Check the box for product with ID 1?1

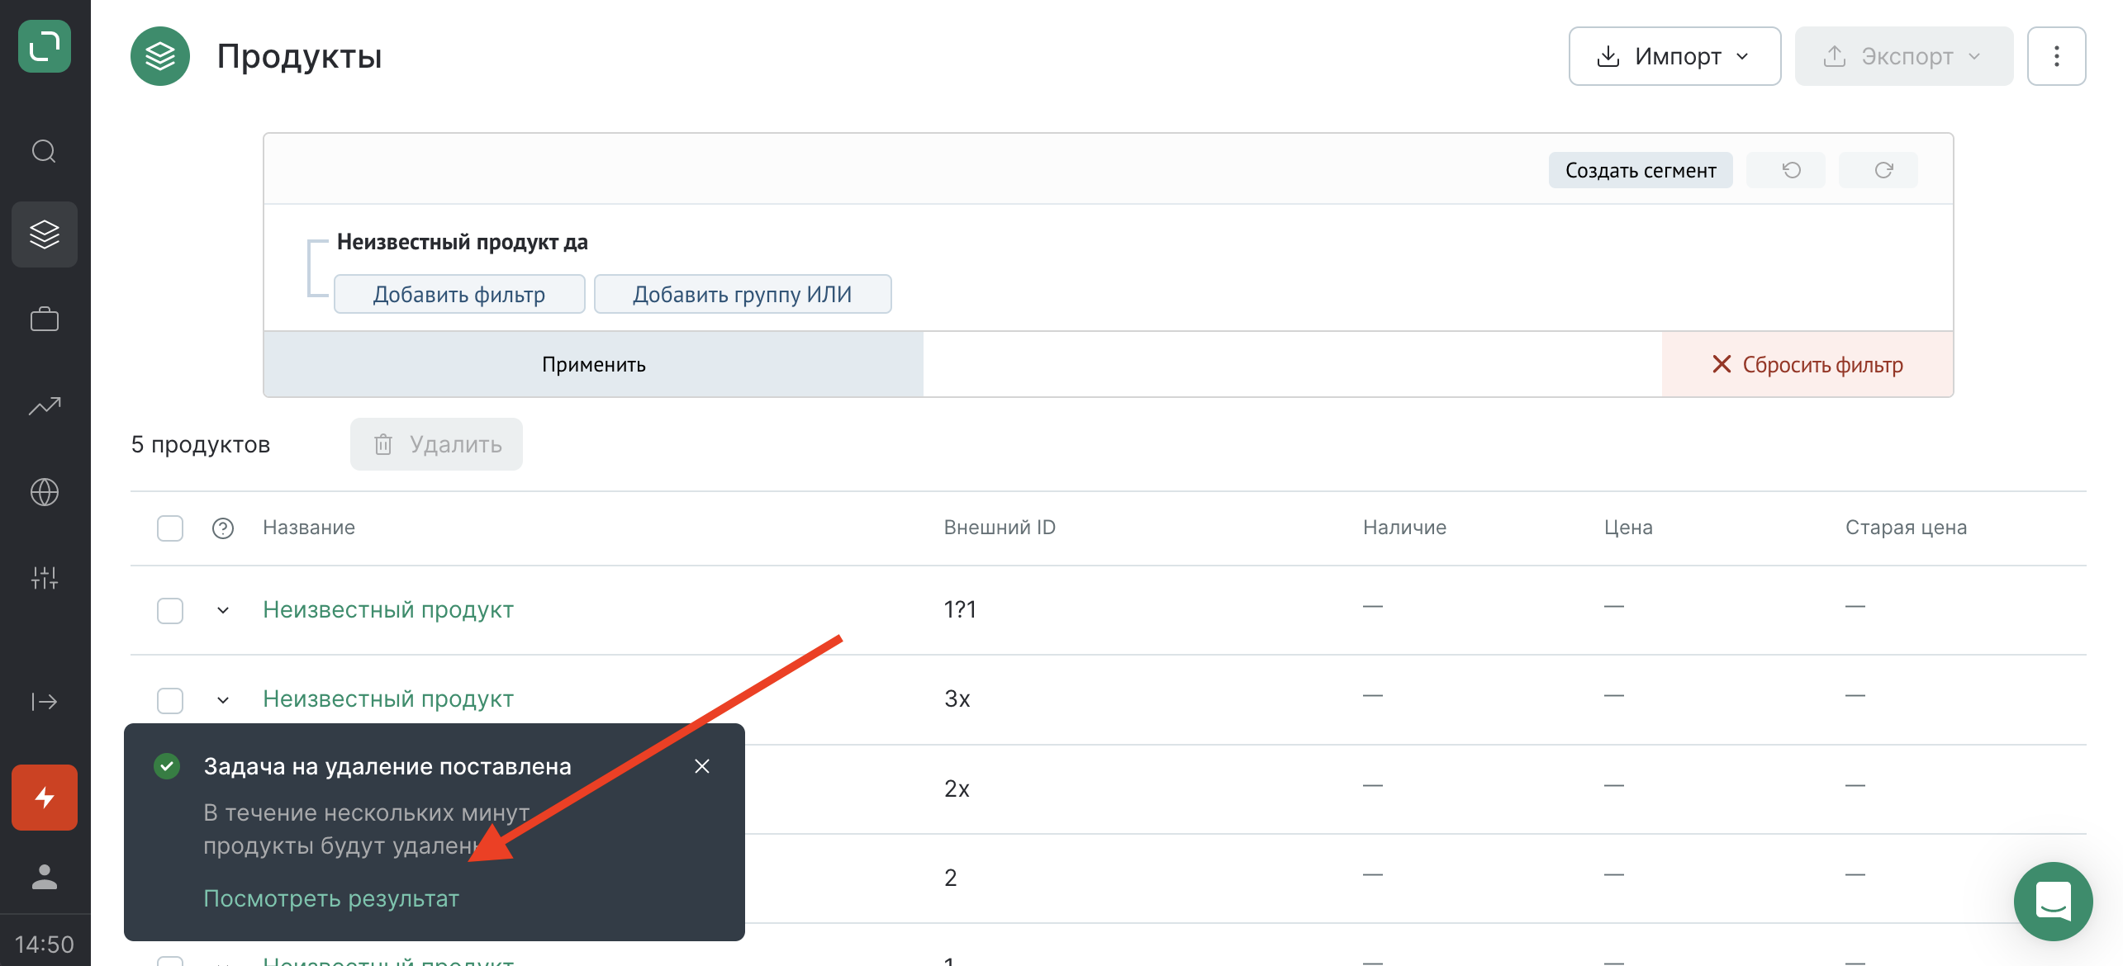[170, 611]
